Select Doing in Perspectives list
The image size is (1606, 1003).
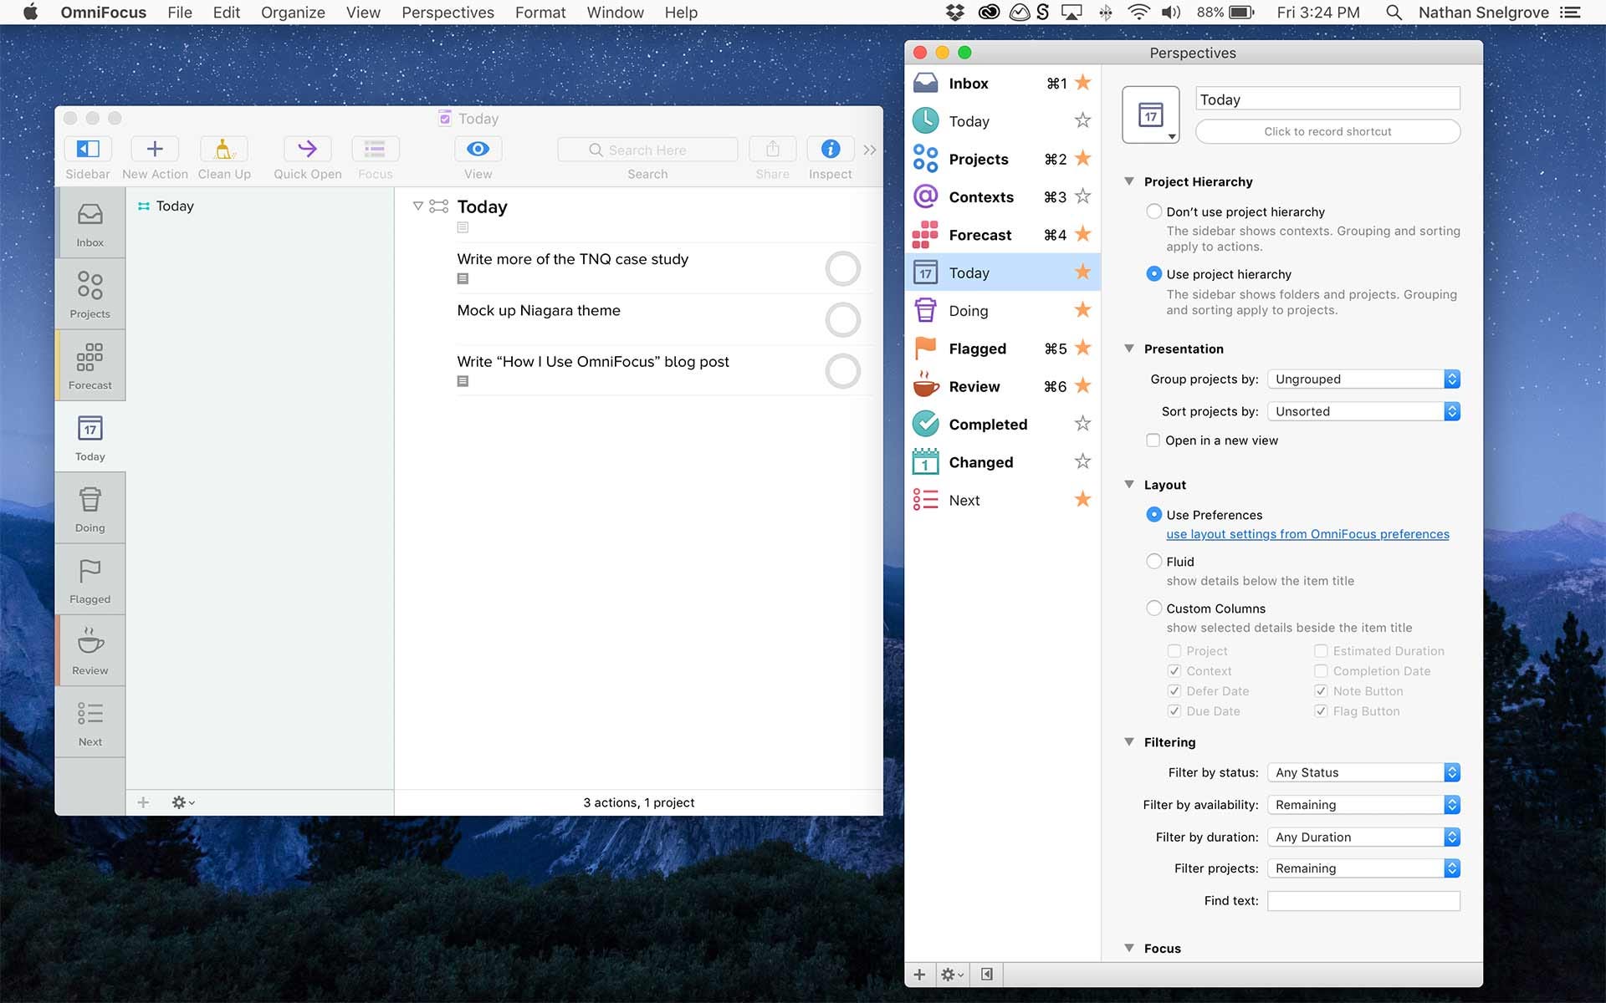point(1002,311)
